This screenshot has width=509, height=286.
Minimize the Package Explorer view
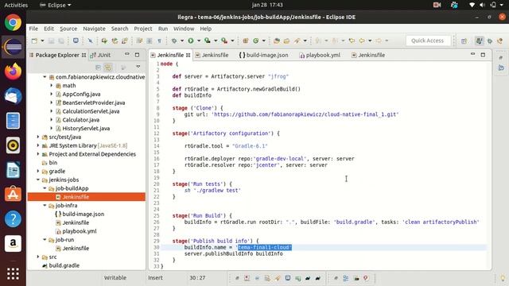point(127,55)
